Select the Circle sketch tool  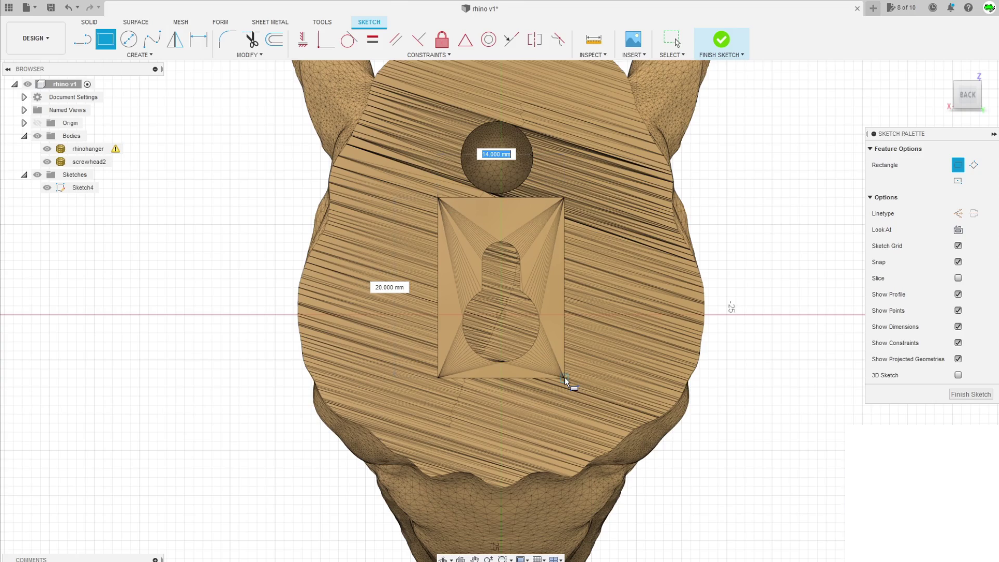point(129,39)
